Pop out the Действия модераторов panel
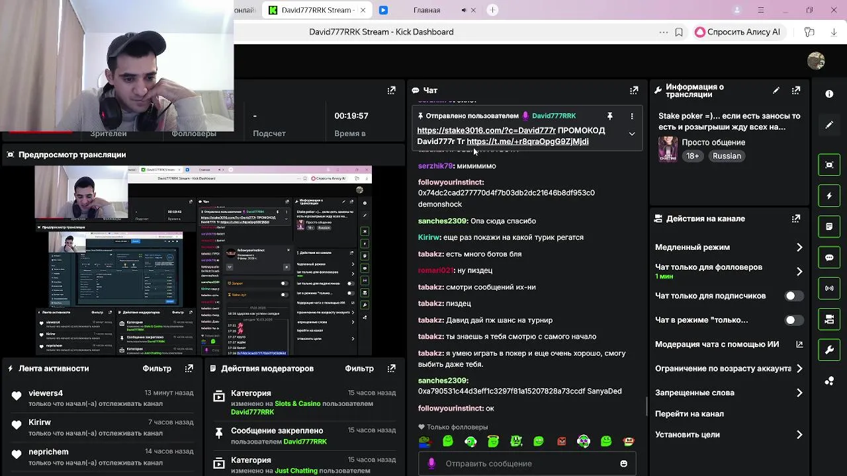 pyautogui.click(x=392, y=368)
